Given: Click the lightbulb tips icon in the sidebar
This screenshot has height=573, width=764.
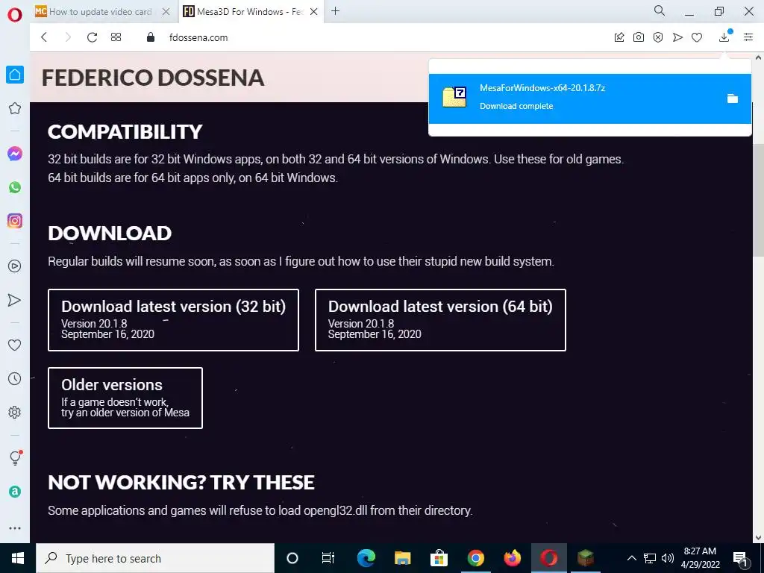Looking at the screenshot, I should tap(15, 458).
